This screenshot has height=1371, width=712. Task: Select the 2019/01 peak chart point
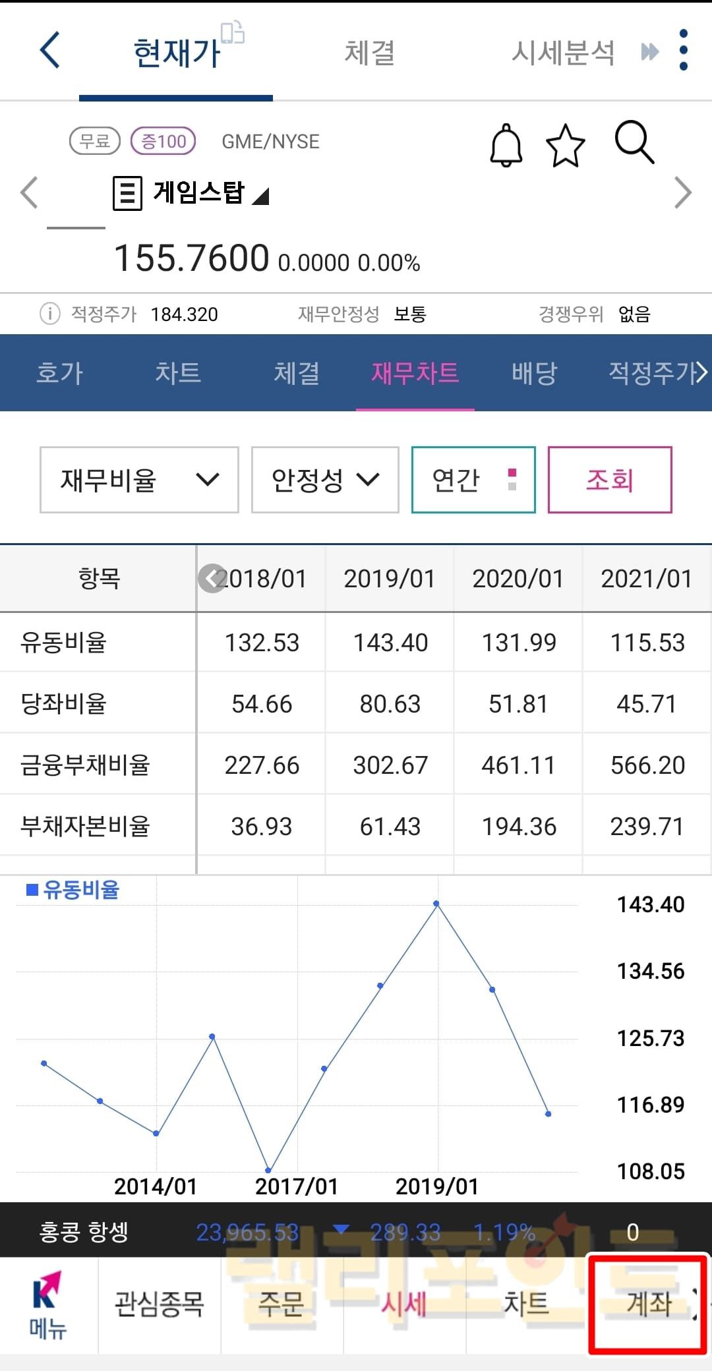click(x=436, y=904)
